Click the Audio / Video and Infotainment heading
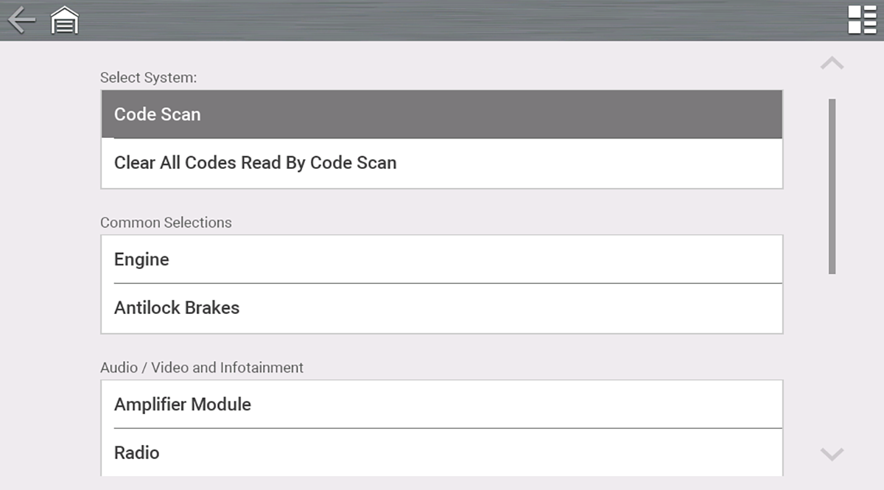 [x=202, y=367]
